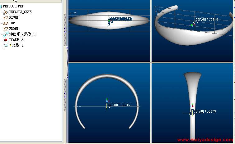Click the FRONT datum plane icon

[6, 29]
